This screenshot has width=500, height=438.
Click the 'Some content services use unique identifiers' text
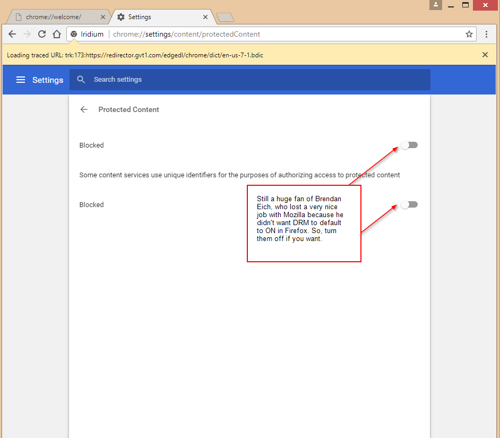[x=239, y=175]
